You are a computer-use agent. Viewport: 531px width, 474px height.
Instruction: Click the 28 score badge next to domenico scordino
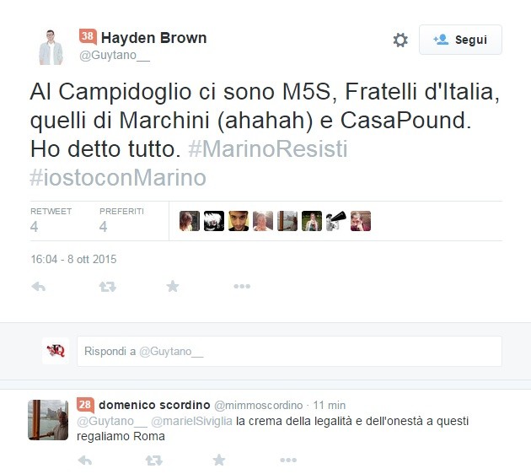pyautogui.click(x=85, y=405)
